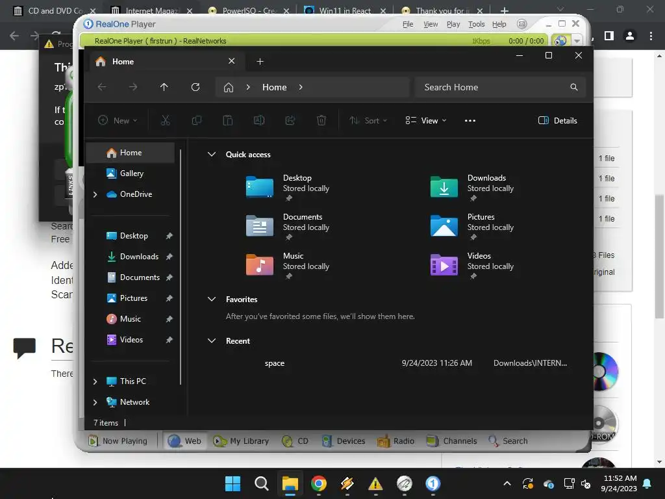Select Home in the navigation pane
Screen dimensions: 665x499
click(131, 152)
